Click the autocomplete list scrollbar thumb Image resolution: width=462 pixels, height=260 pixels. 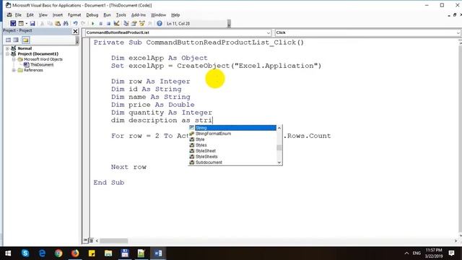279,148
